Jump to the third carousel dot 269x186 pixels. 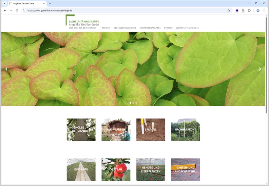tap(136, 103)
